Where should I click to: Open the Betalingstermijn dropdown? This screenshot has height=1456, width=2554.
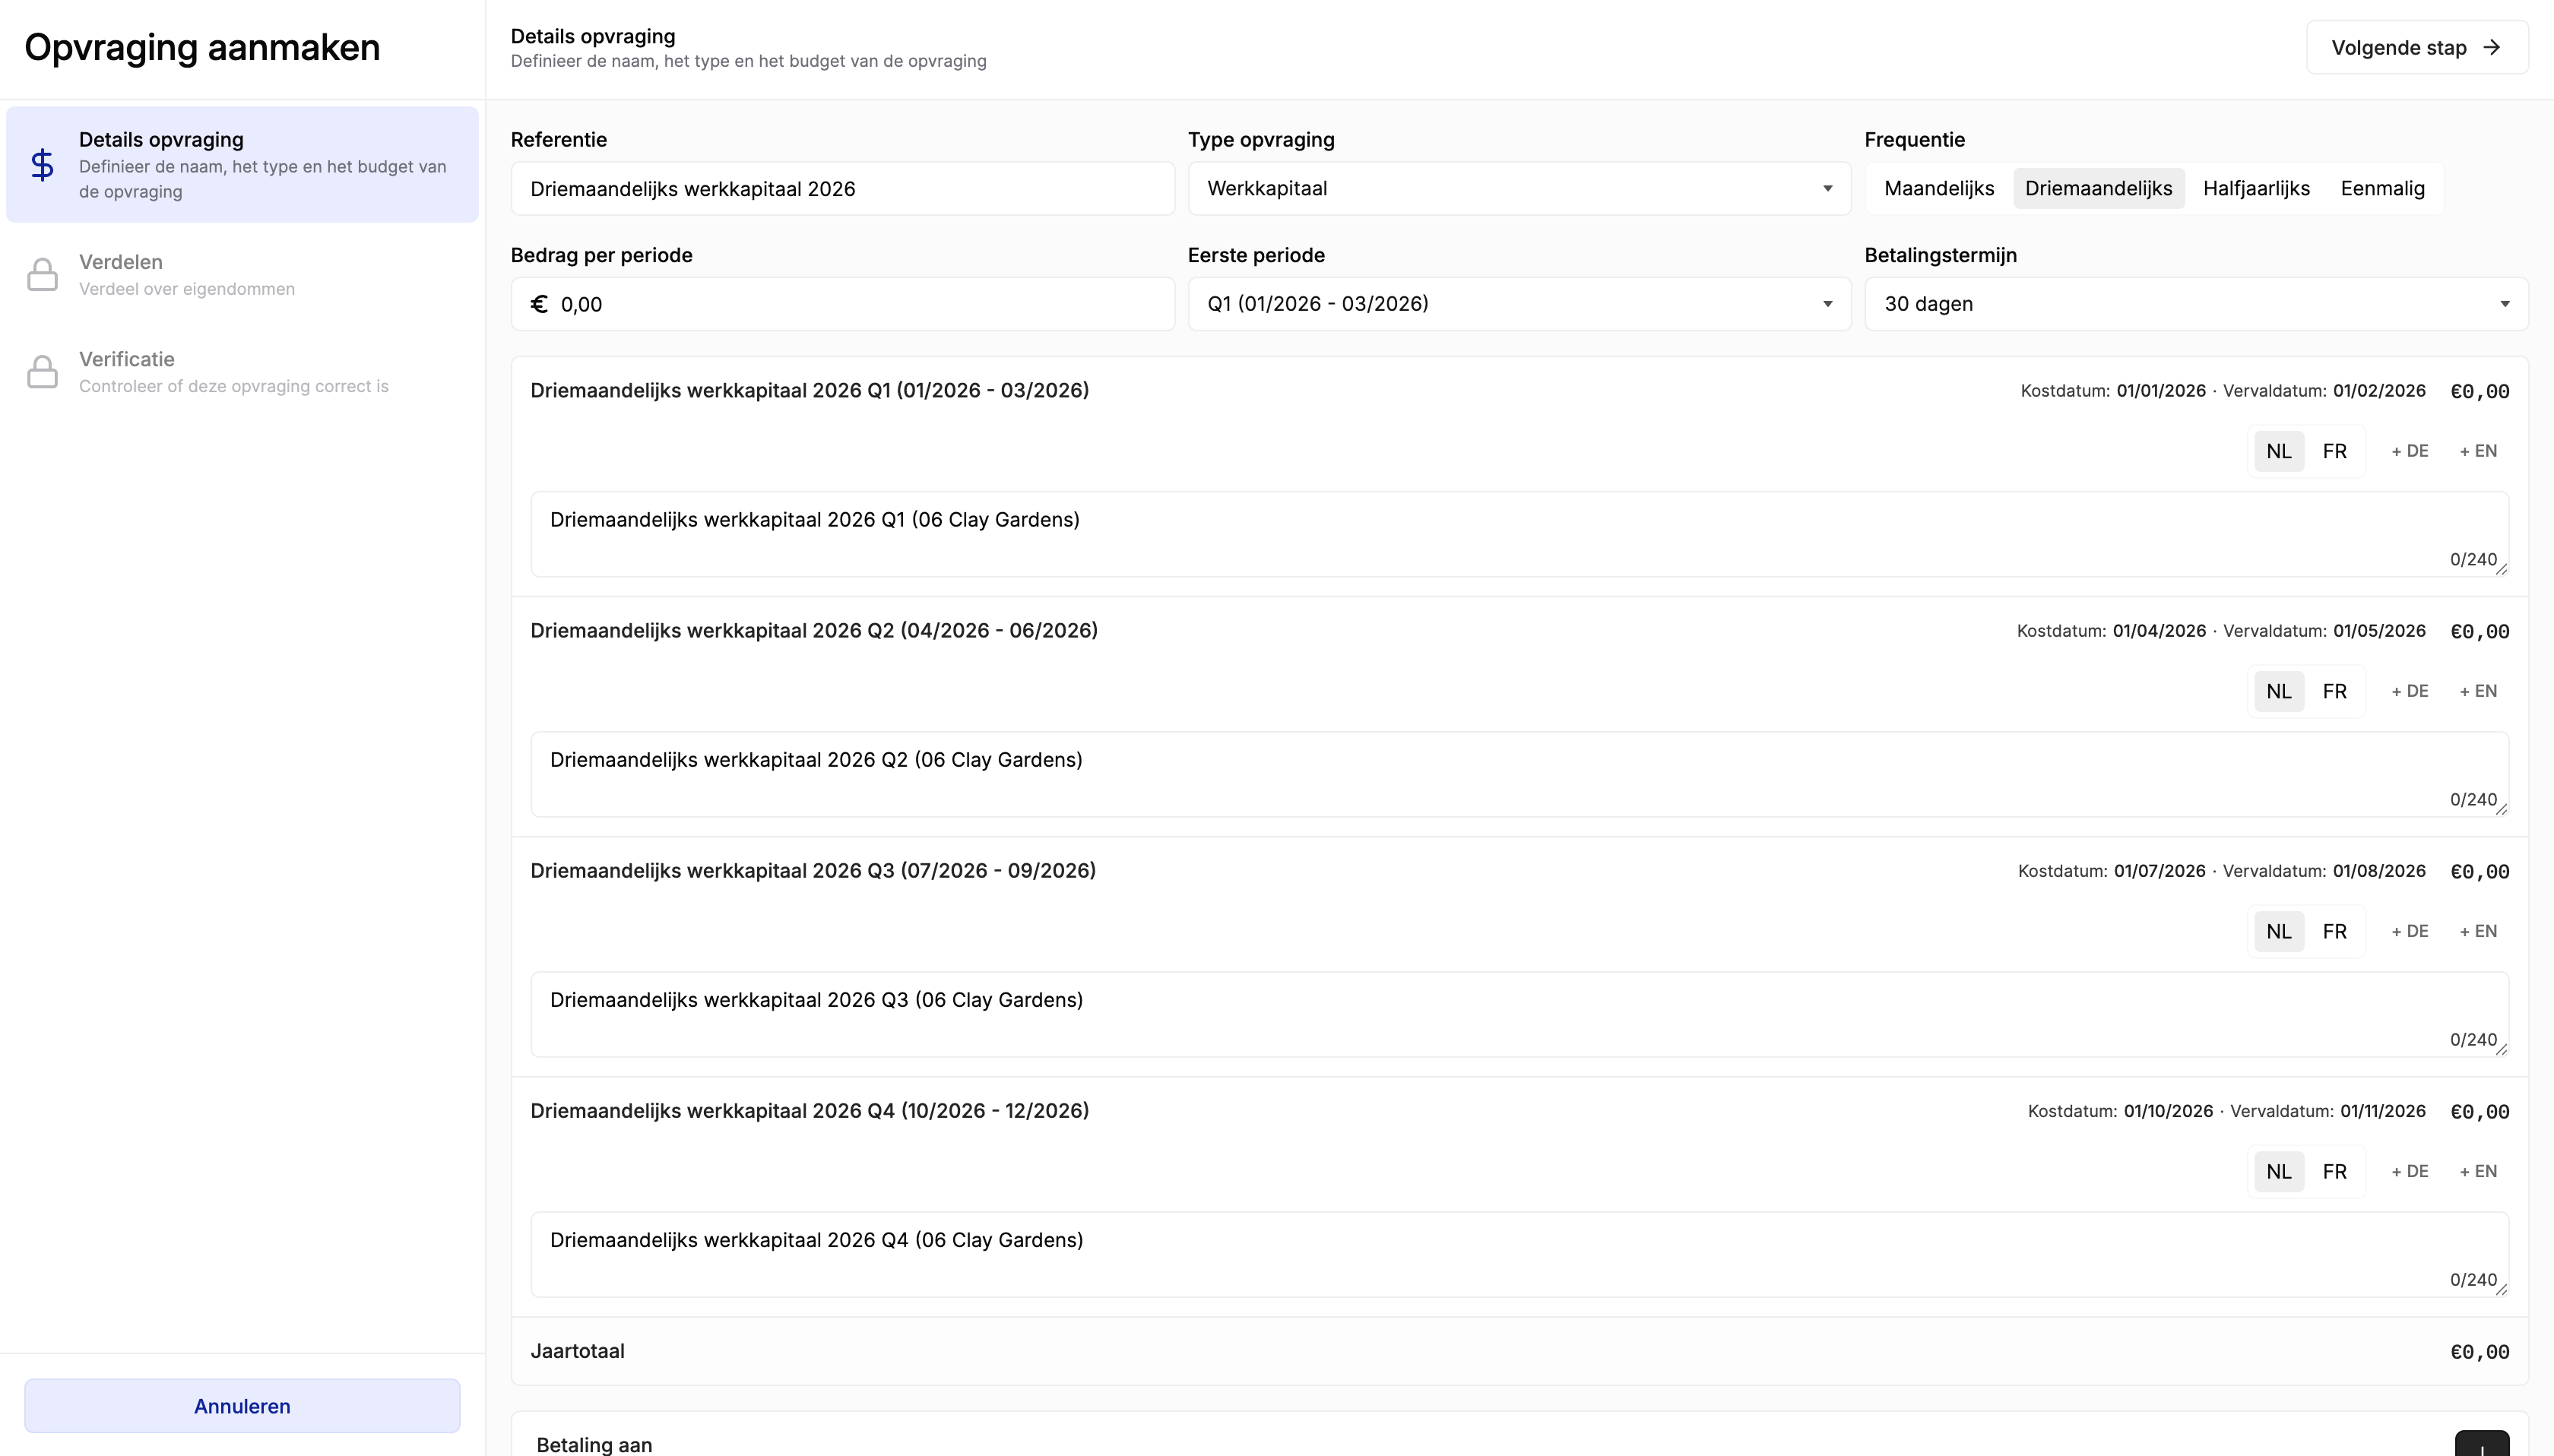tap(2196, 304)
